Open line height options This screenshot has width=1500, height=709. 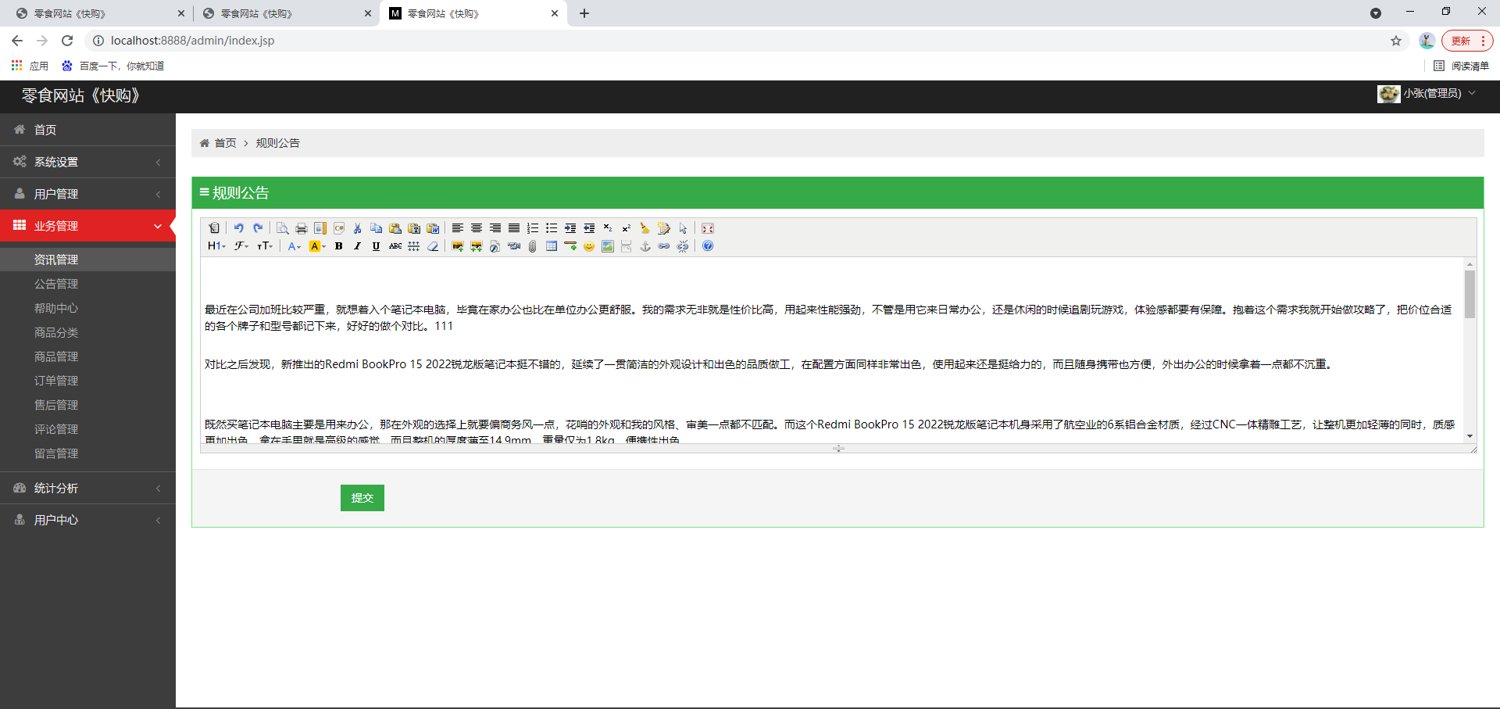pos(414,246)
